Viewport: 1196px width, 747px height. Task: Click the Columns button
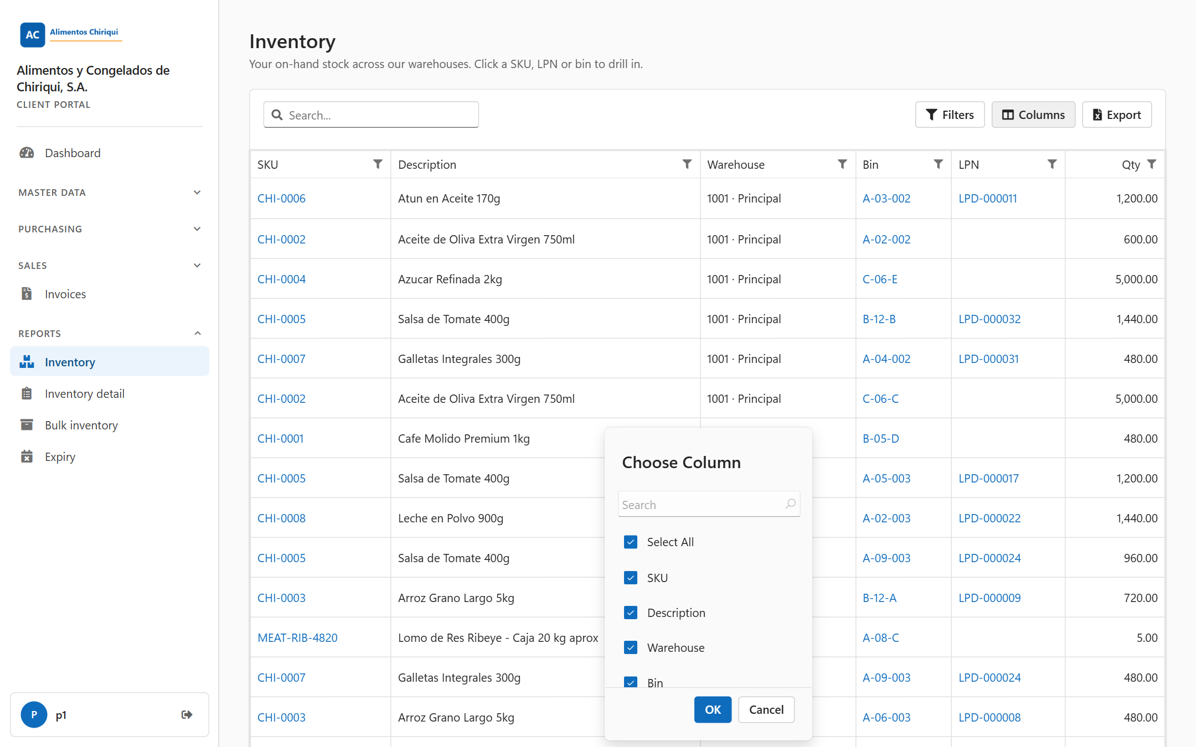1033,115
